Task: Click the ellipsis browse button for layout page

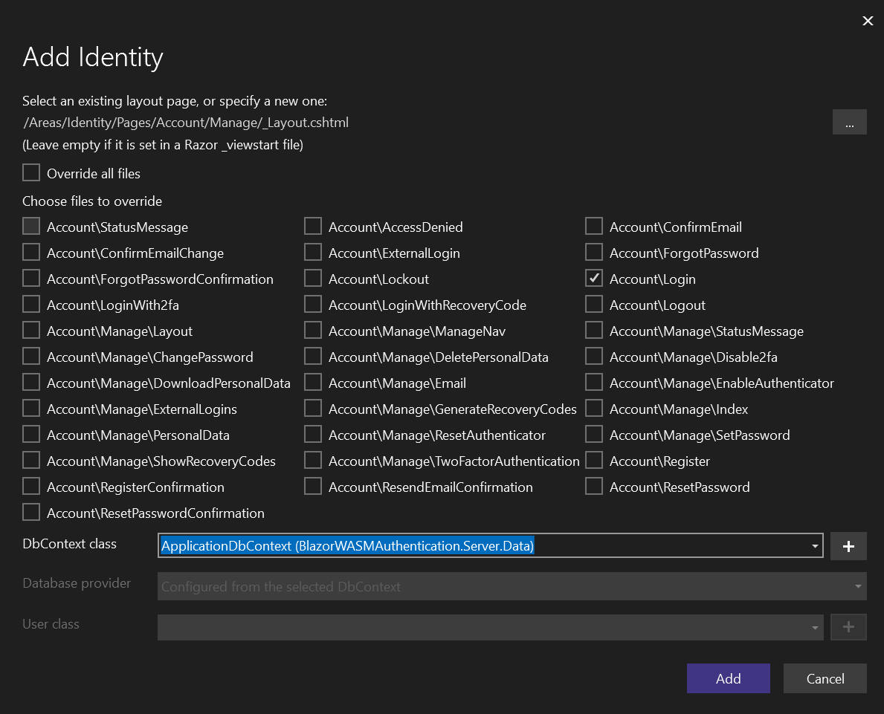Action: click(x=849, y=123)
